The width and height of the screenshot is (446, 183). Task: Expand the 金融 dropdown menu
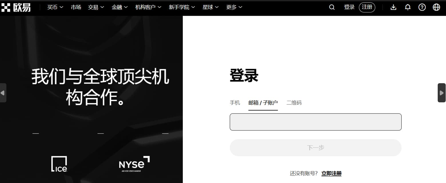pyautogui.click(x=120, y=7)
